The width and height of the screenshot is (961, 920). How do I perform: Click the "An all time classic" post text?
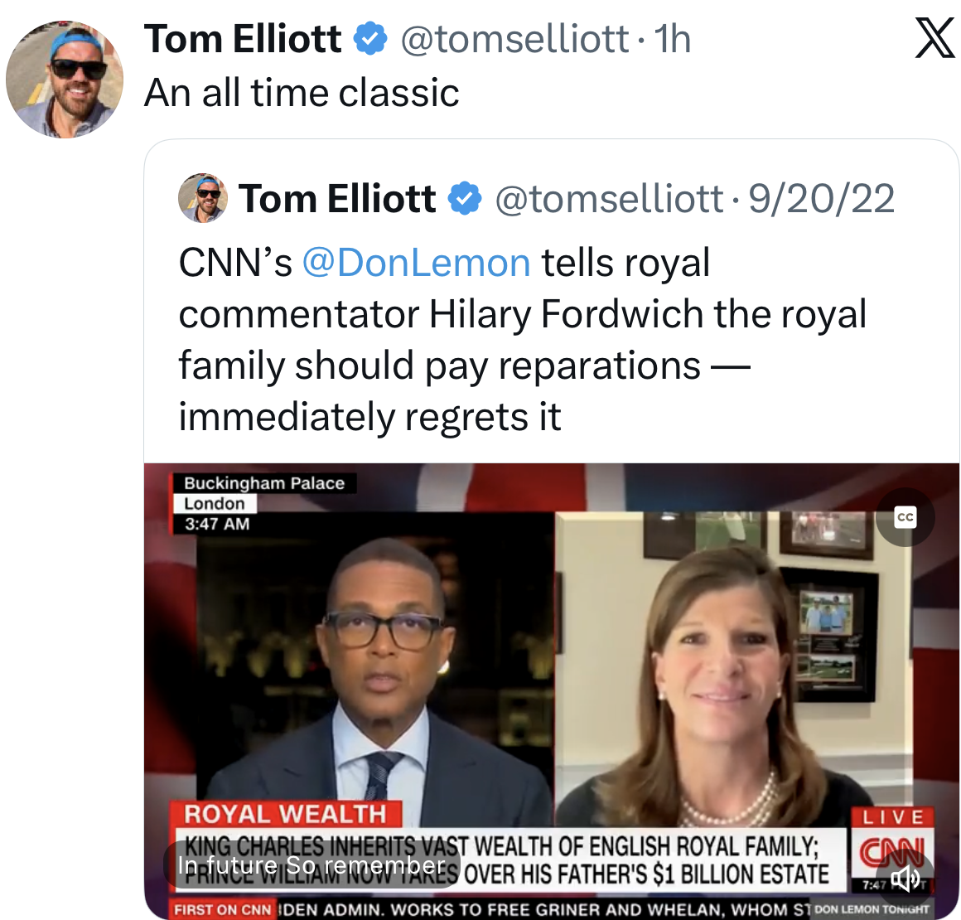coord(302,92)
